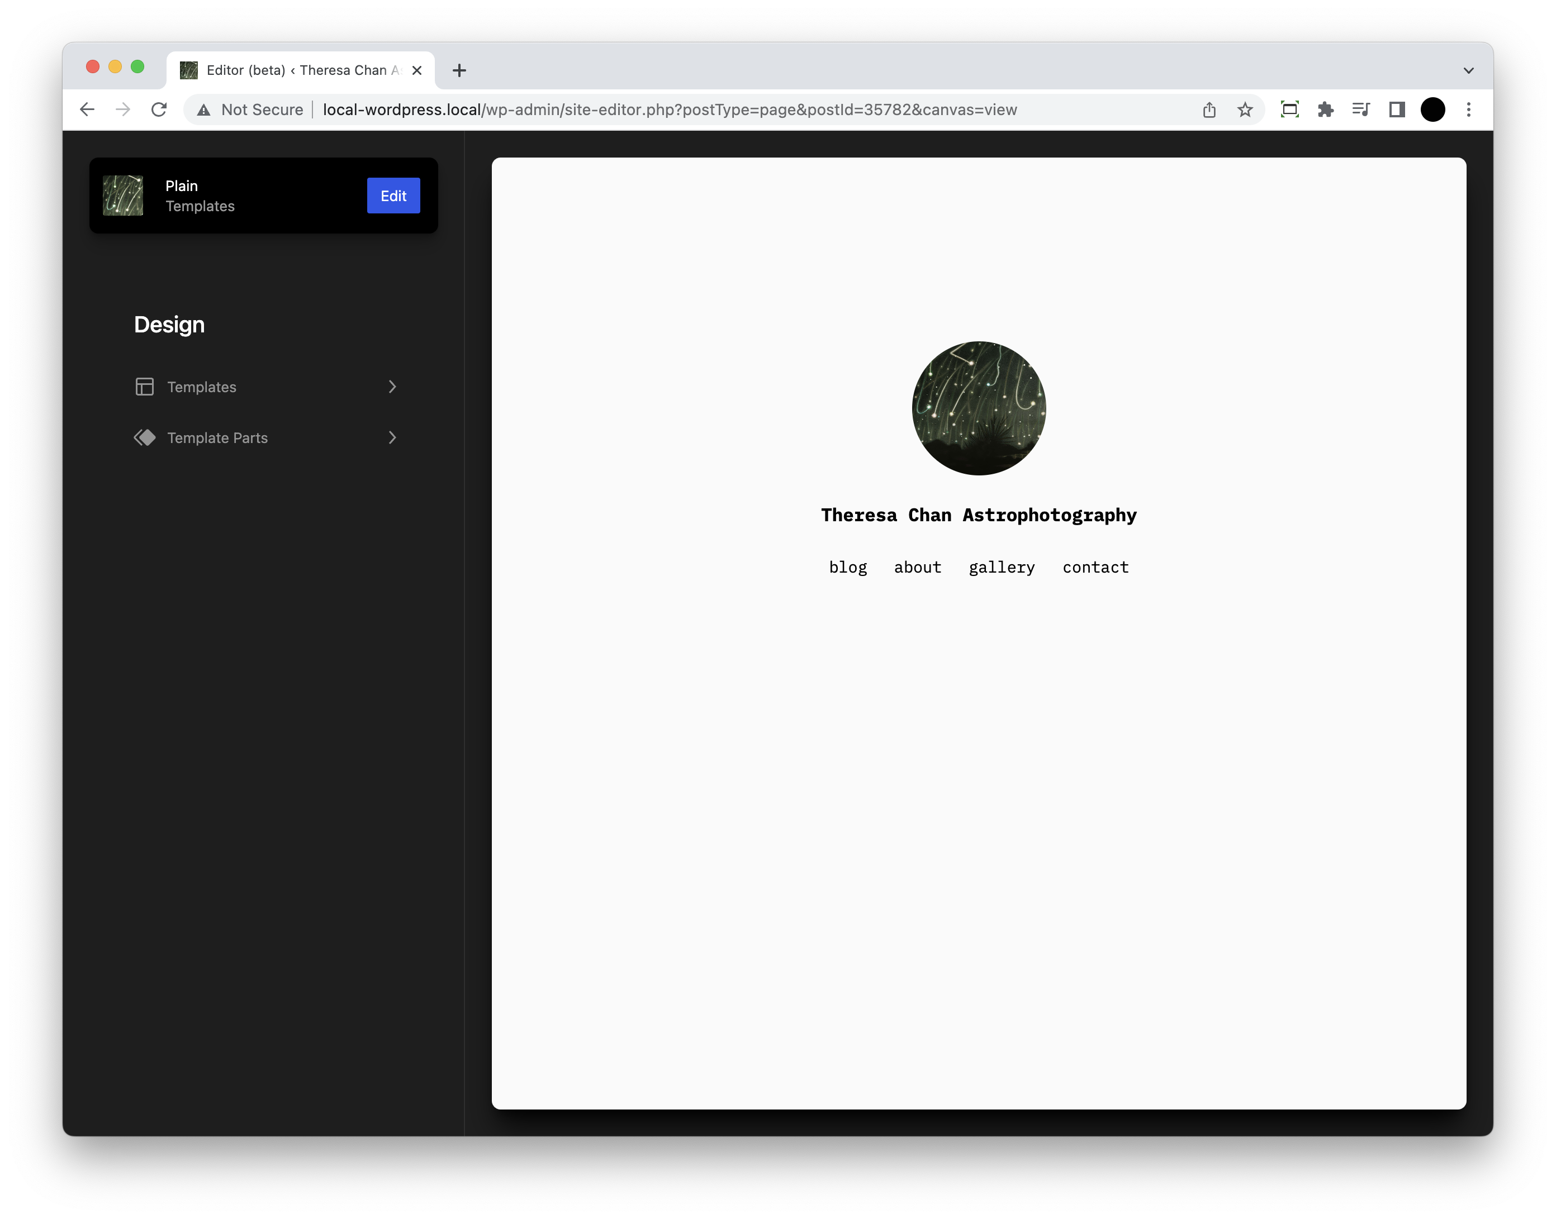The height and width of the screenshot is (1219, 1556).
Task: Click the Templates panel icon in sidebar
Action: pos(144,386)
